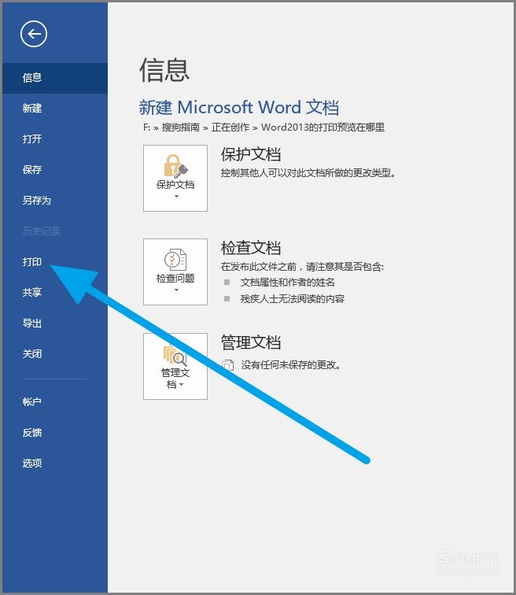
Task: Click the 新建 Microsoft Word 文档 title
Action: coord(239,107)
